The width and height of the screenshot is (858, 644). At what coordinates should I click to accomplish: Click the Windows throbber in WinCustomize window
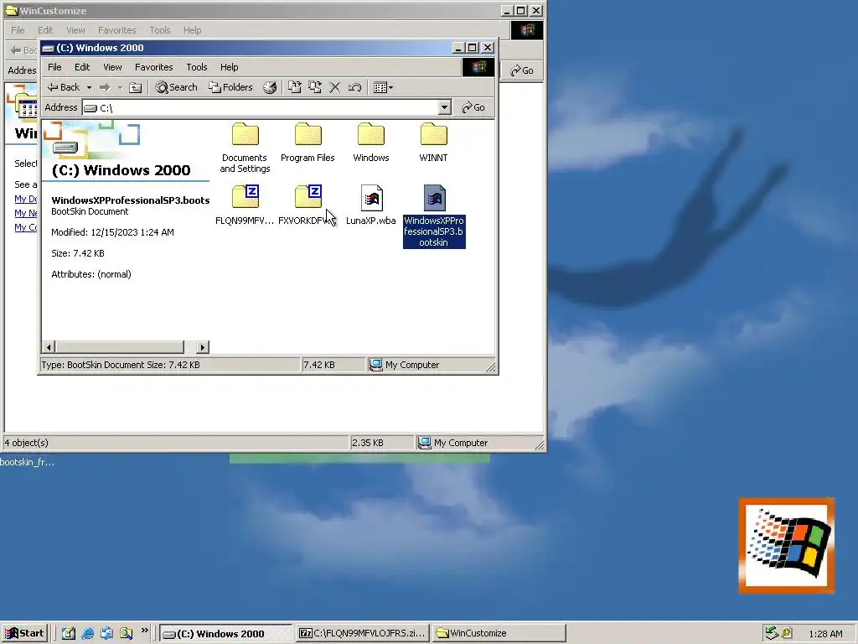click(527, 30)
